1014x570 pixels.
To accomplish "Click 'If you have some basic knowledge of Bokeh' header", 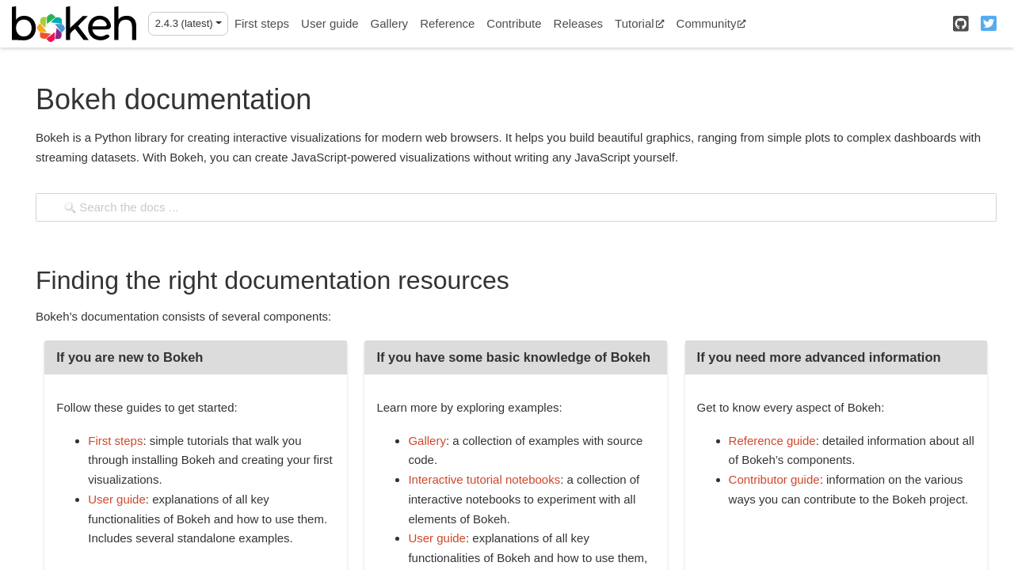I will 516,358.
